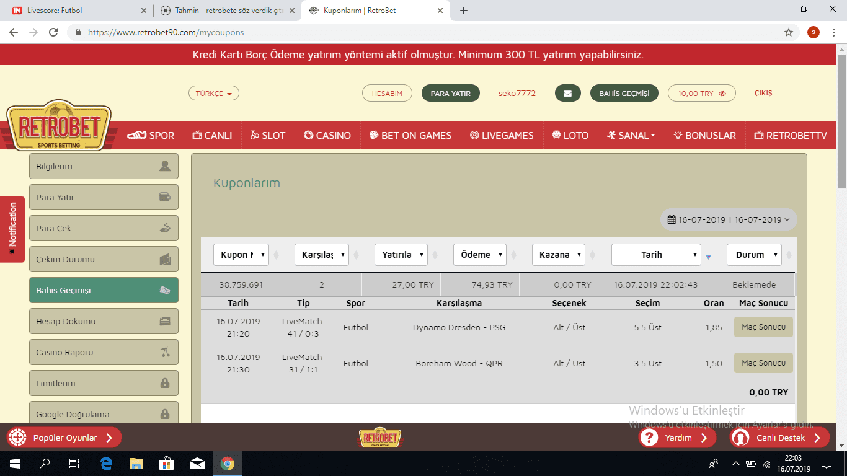The height and width of the screenshot is (476, 847).
Task: Open the envelope messages icon button
Action: click(x=567, y=94)
